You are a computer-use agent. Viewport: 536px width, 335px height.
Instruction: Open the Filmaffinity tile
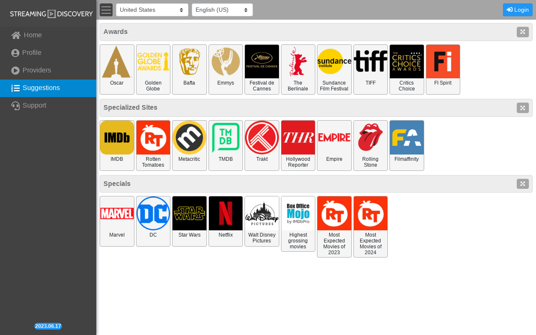[x=407, y=145]
